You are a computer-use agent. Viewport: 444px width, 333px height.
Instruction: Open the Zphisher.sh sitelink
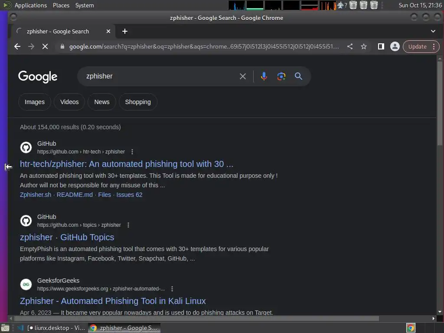pyautogui.click(x=36, y=195)
